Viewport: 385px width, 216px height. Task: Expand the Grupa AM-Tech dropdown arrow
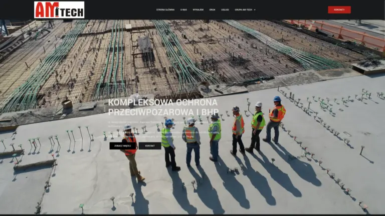tap(255, 10)
